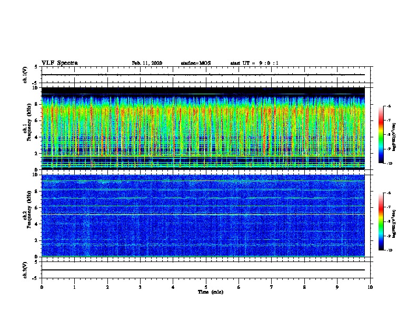The width and height of the screenshot is (417, 322).
Task: Click the "6" kHz tick on ch.2 axis
Action: click(x=36, y=208)
